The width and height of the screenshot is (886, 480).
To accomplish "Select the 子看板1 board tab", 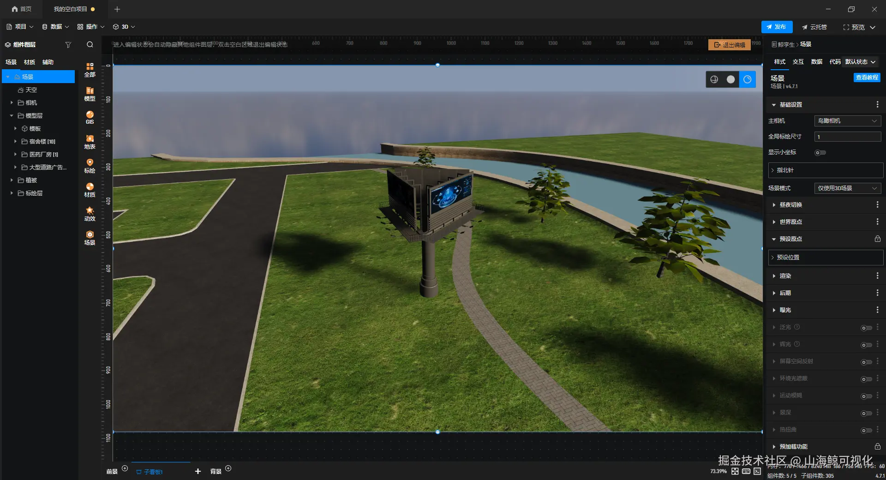I will click(150, 472).
